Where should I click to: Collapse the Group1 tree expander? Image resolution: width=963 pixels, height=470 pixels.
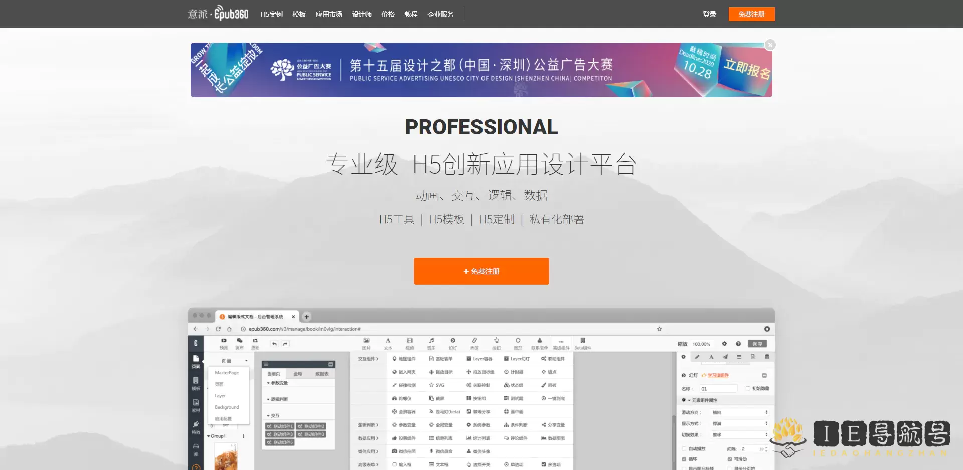[x=209, y=436]
